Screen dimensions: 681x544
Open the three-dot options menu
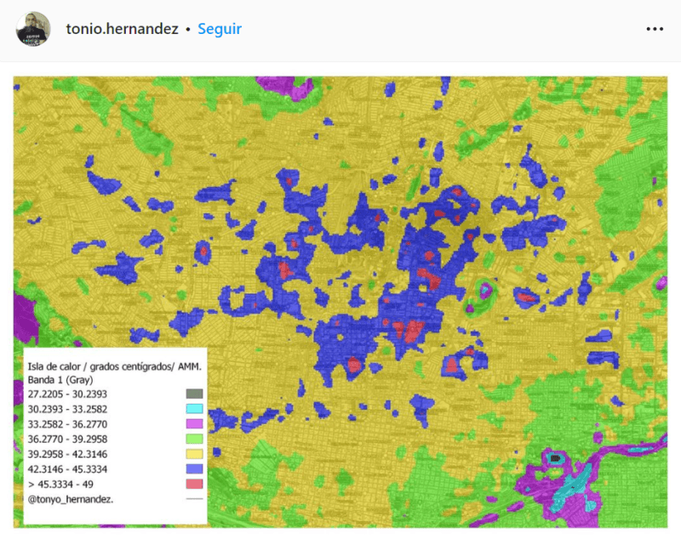655,29
